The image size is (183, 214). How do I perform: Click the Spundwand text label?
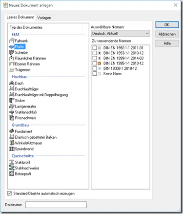[24, 149]
